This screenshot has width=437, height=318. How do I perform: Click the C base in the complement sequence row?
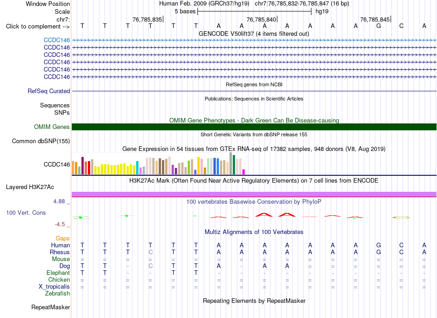(401, 26)
